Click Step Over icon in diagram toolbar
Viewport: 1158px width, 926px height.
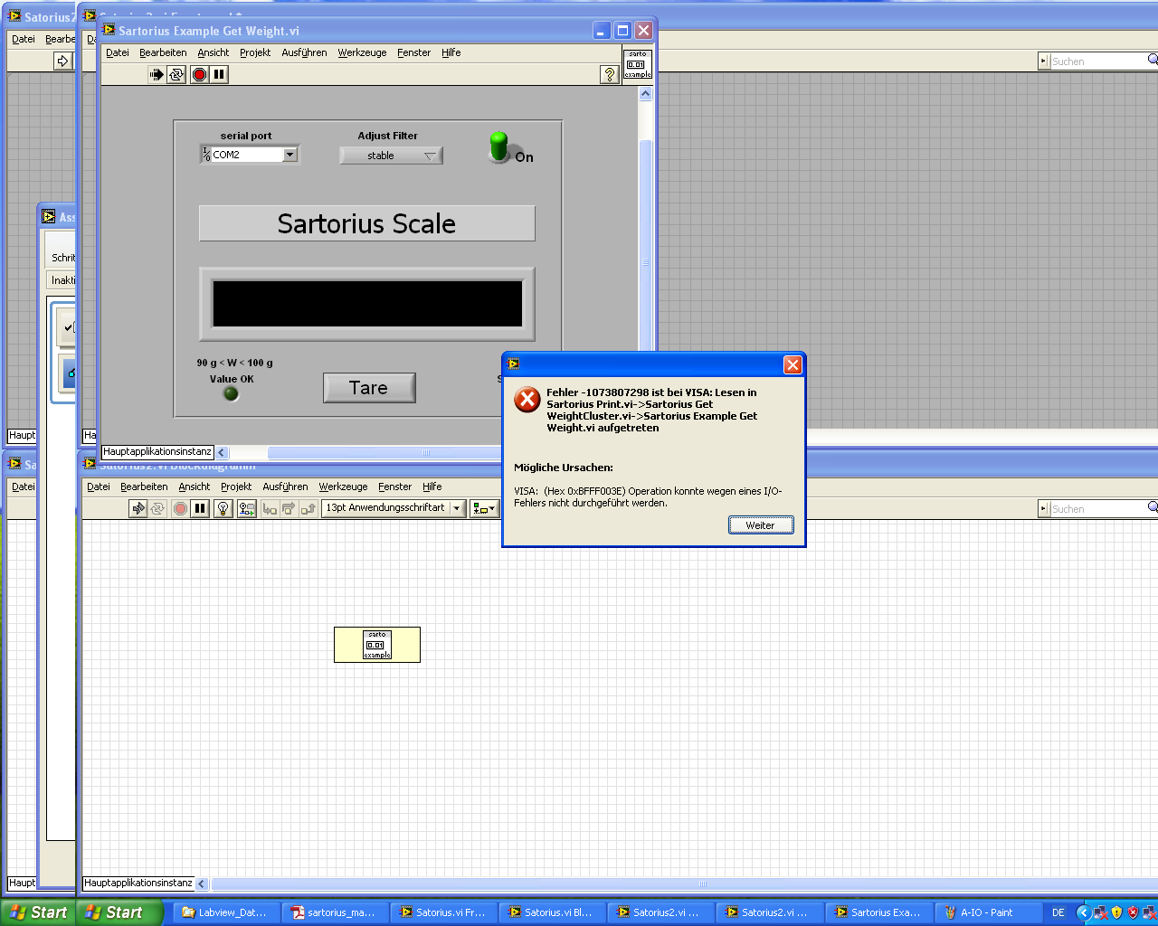[289, 508]
